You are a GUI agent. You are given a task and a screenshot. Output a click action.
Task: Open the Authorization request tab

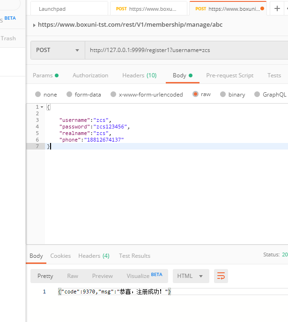pos(90,75)
